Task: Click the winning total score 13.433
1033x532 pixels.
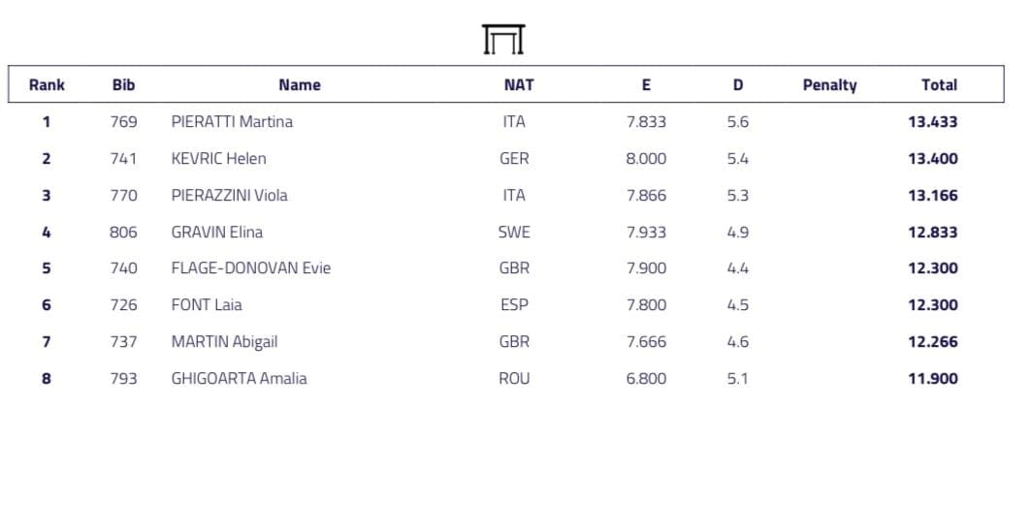Action: [932, 122]
